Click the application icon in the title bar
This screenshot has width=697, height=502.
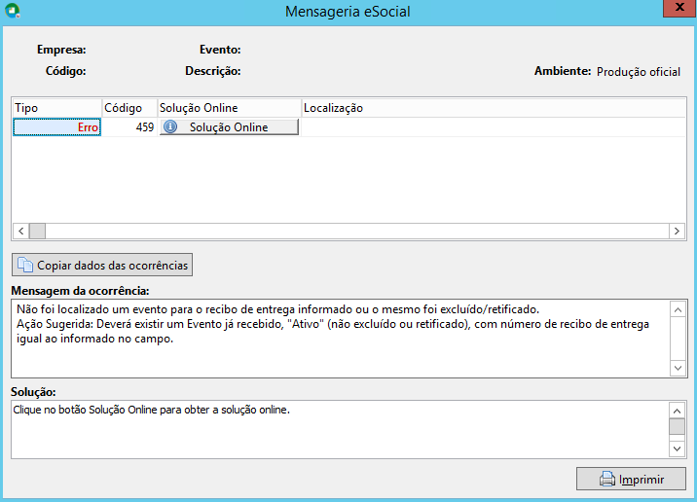pyautogui.click(x=13, y=11)
